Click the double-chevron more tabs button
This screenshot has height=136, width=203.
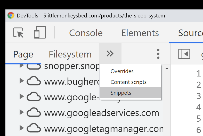click(110, 54)
